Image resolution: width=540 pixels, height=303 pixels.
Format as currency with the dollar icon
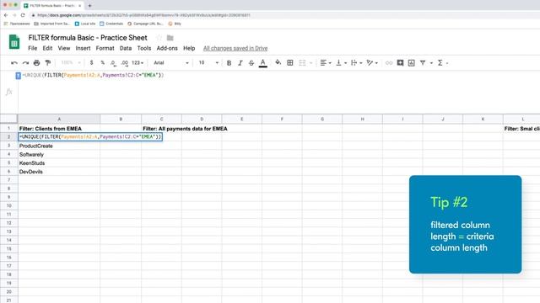(91, 63)
